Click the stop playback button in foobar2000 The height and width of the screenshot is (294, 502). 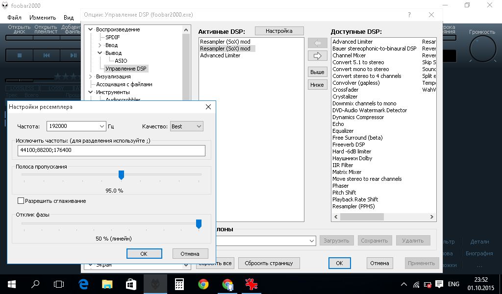point(20,55)
